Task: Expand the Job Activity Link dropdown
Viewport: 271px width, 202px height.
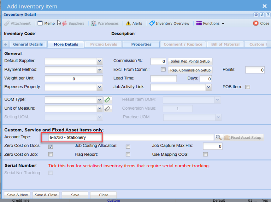Action: [208, 87]
